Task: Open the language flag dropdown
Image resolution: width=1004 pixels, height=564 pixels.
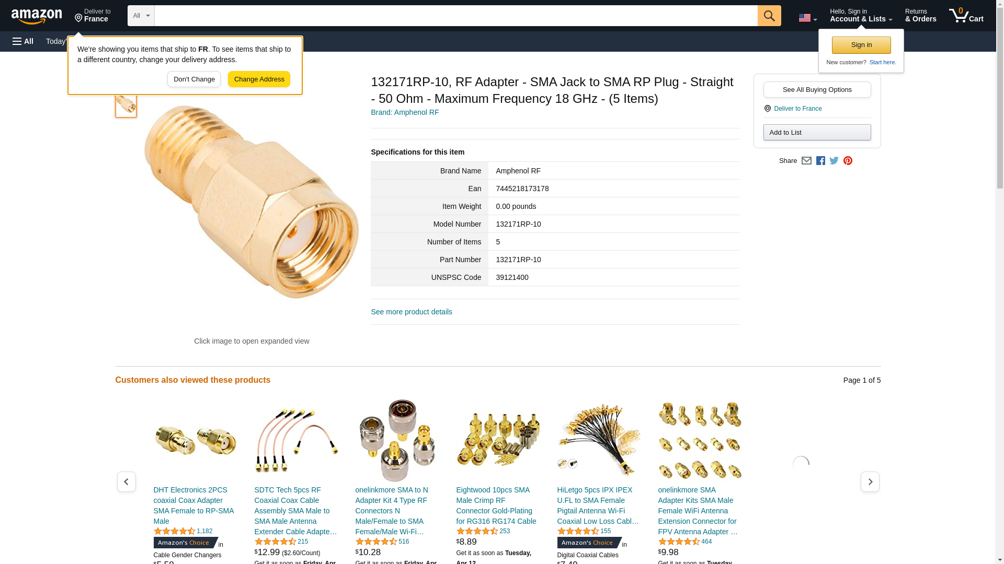Action: point(807,18)
